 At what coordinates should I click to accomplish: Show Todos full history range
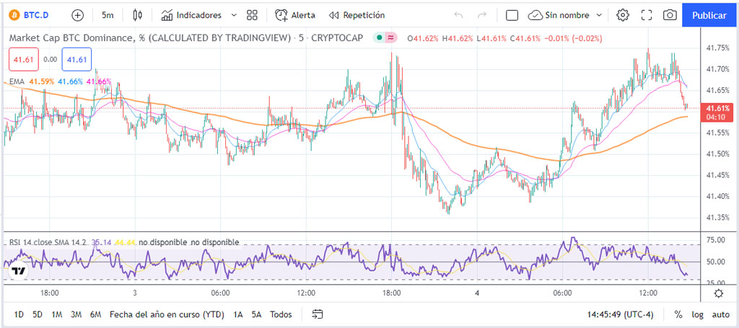(281, 314)
